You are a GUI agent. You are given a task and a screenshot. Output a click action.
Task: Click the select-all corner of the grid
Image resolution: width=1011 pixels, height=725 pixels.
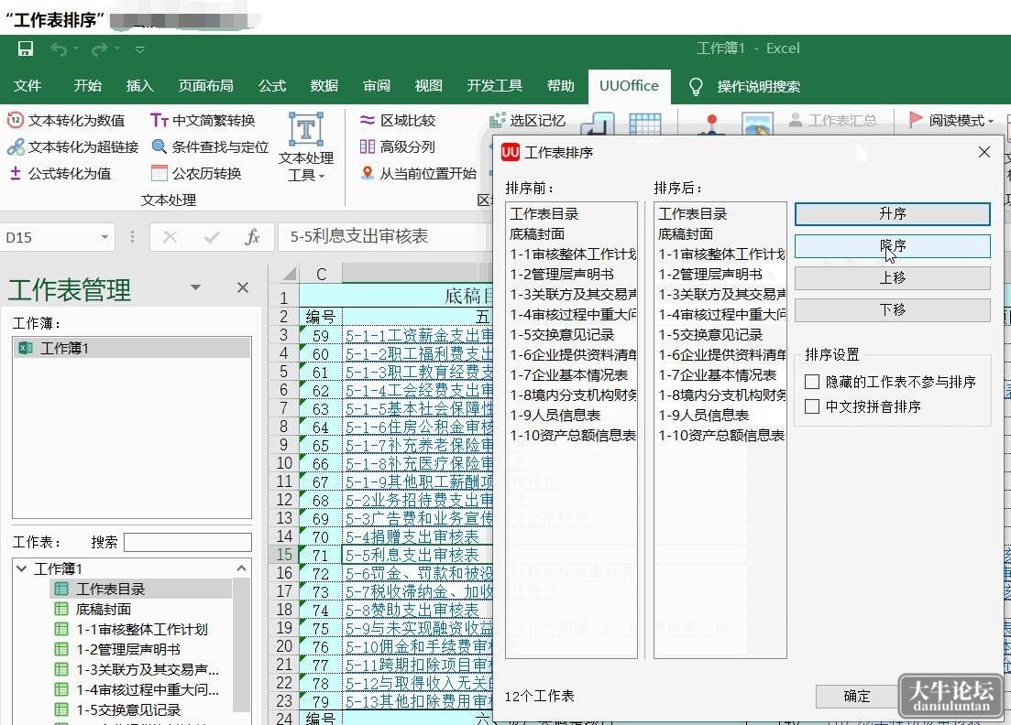[288, 275]
